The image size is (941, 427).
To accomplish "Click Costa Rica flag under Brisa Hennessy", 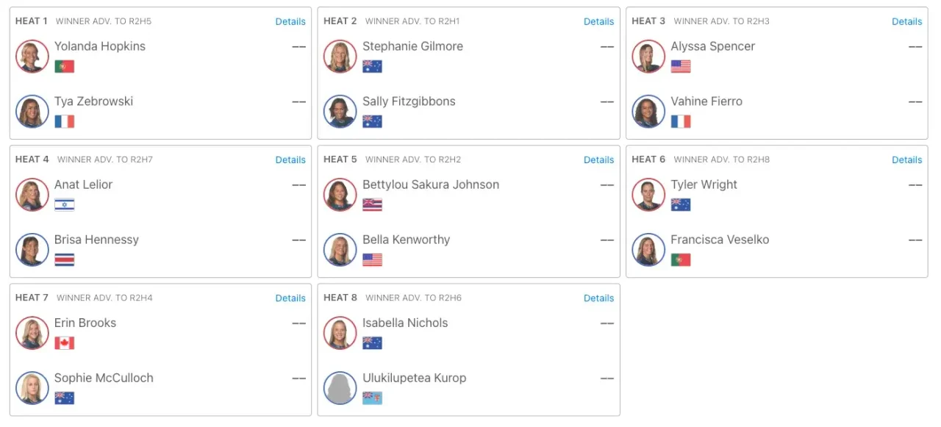I will (65, 259).
